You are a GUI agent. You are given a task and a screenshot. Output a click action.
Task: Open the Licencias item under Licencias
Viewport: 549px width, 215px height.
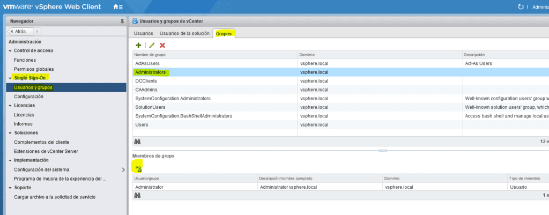[x=24, y=115]
